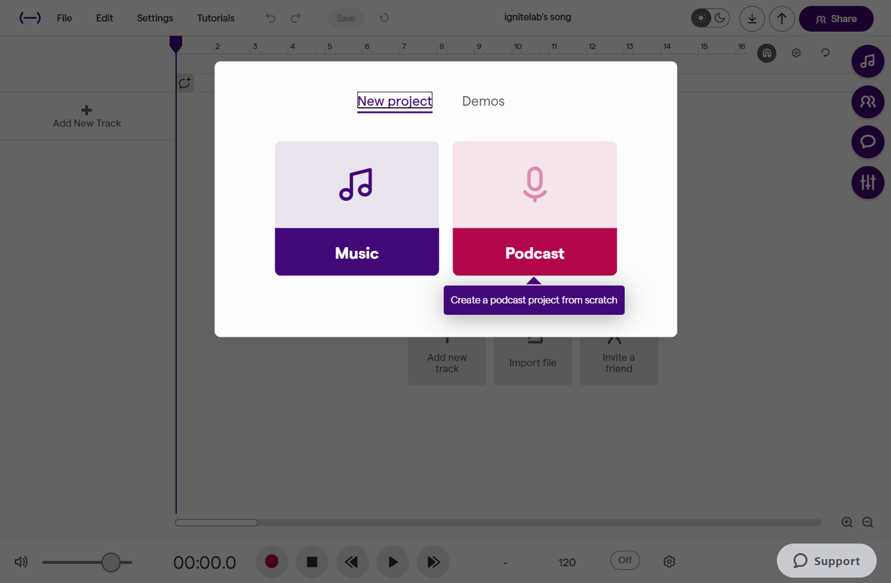The width and height of the screenshot is (891, 583).
Task: Open the File menu
Action: coord(64,18)
